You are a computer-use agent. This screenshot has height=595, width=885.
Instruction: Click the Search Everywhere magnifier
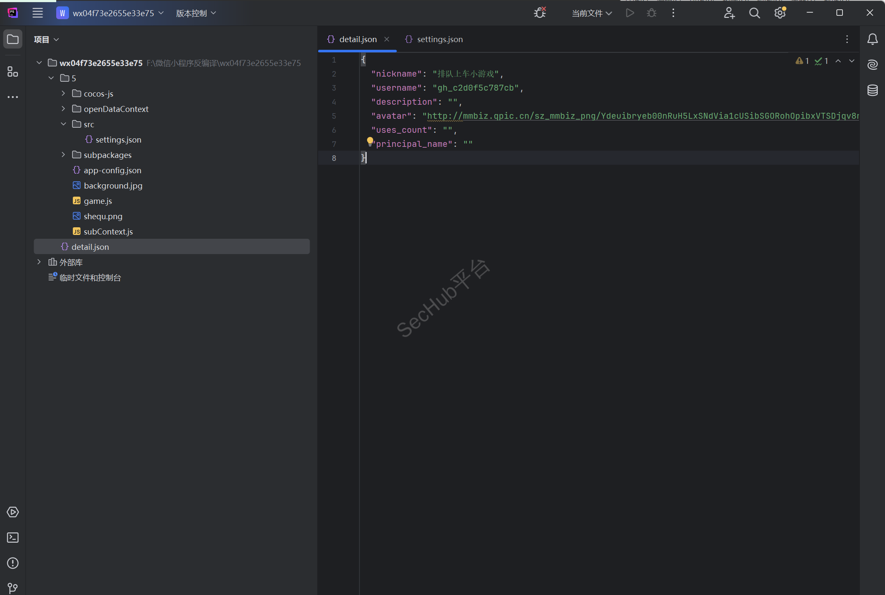click(754, 13)
